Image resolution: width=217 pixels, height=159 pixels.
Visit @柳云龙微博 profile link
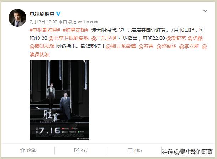(x=121, y=46)
